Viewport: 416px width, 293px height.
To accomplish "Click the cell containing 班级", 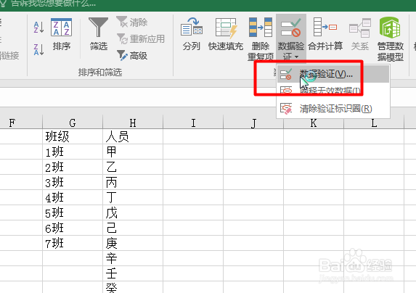I will [x=73, y=136].
